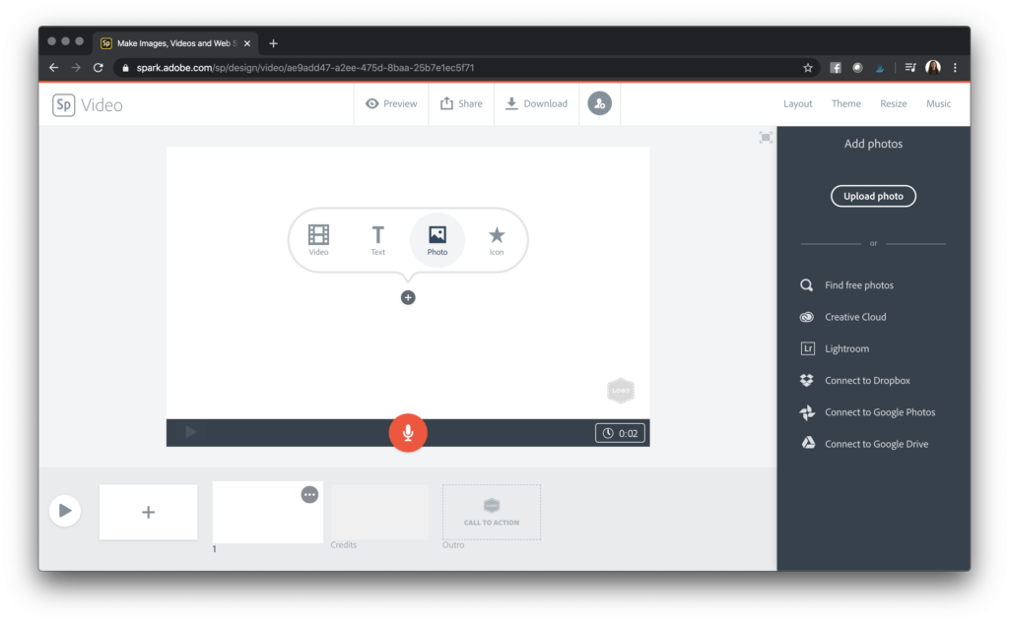This screenshot has width=1009, height=622.
Task: Click the Upload photo button
Action: [873, 196]
